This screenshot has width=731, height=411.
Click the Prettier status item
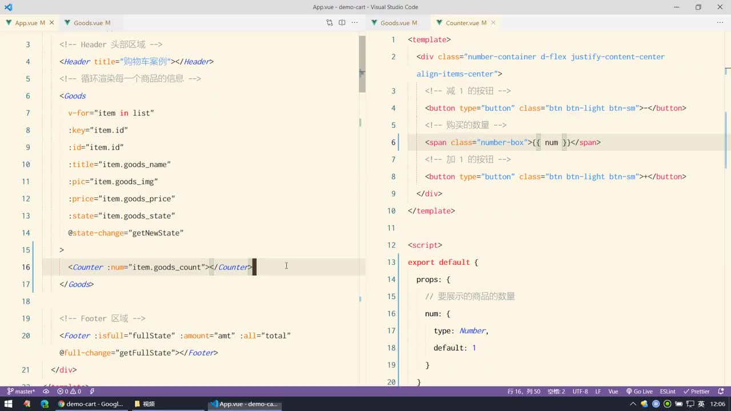click(x=697, y=392)
